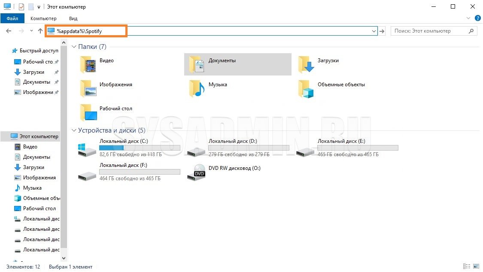The height and width of the screenshot is (272, 483).
Task: Open address bar history dropdown
Action: (x=374, y=31)
